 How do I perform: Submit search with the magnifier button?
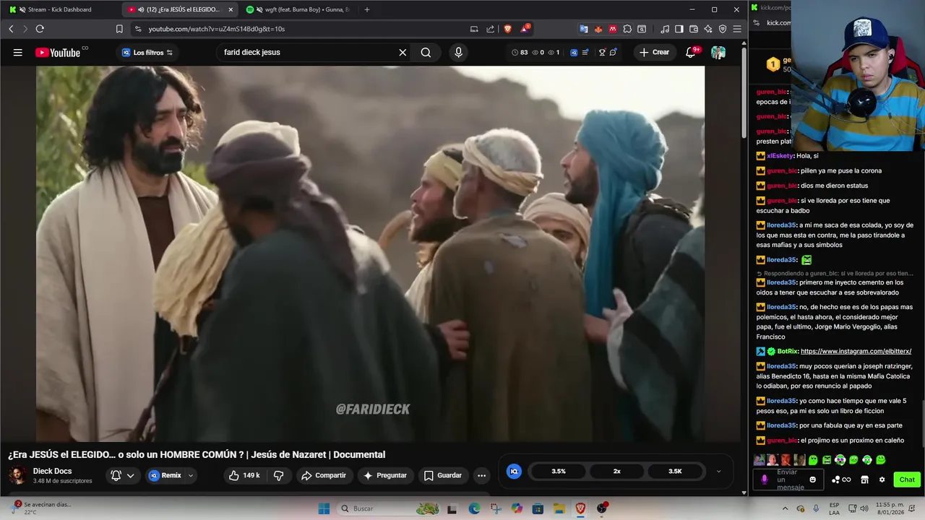click(x=426, y=52)
